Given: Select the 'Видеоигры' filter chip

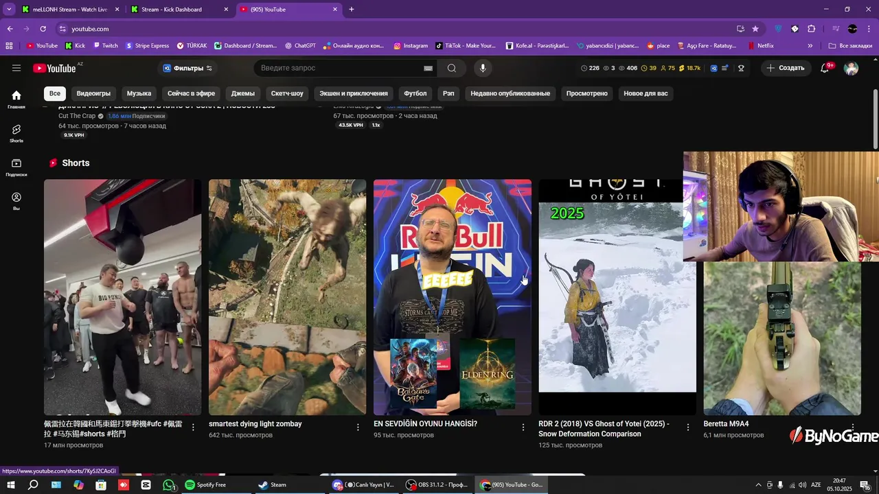Looking at the screenshot, I should click(93, 93).
